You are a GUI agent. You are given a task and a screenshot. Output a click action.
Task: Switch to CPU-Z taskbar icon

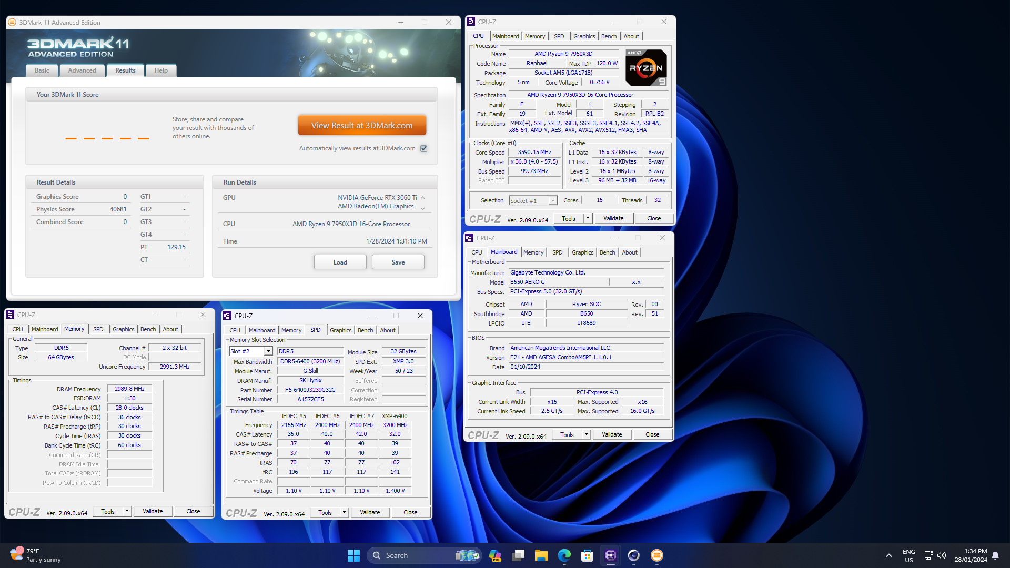tap(611, 555)
